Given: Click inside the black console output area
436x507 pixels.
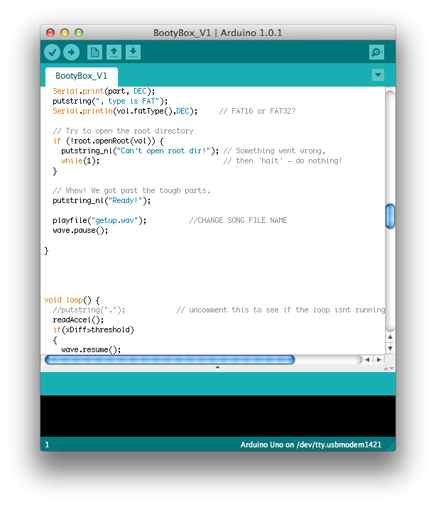Looking at the screenshot, I should pos(218,416).
